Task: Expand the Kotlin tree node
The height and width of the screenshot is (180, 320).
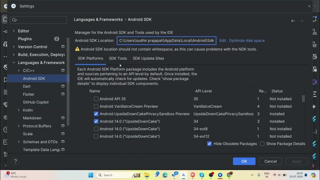Action: [19, 110]
